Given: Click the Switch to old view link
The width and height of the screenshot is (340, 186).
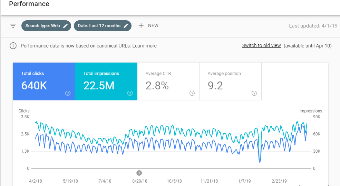Looking at the screenshot, I should [261, 46].
